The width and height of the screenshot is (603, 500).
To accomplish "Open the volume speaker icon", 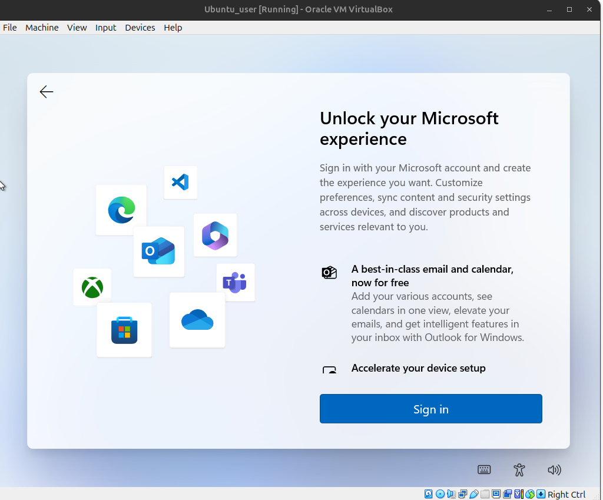I will (554, 469).
